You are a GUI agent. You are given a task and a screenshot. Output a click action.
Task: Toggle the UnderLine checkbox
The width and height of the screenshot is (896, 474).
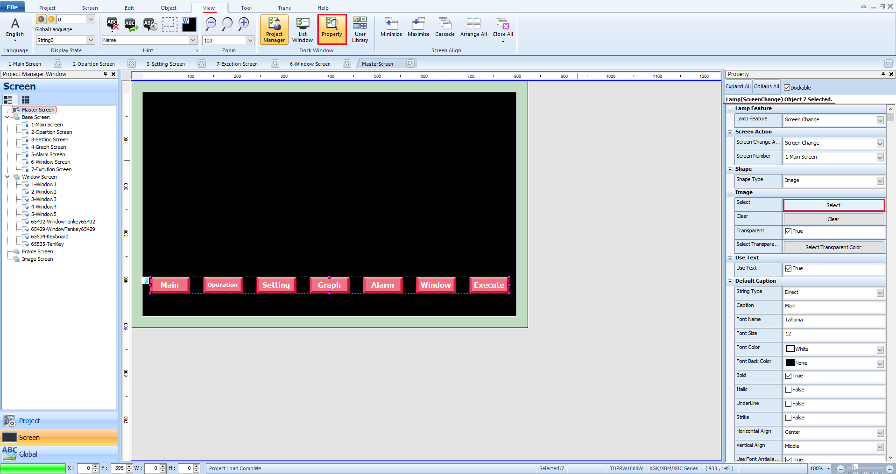(788, 404)
